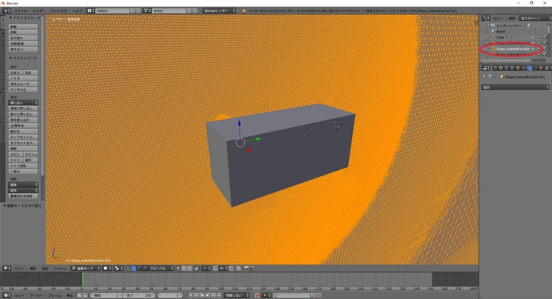Toggle Cube selectability cursor icon

click(539, 37)
